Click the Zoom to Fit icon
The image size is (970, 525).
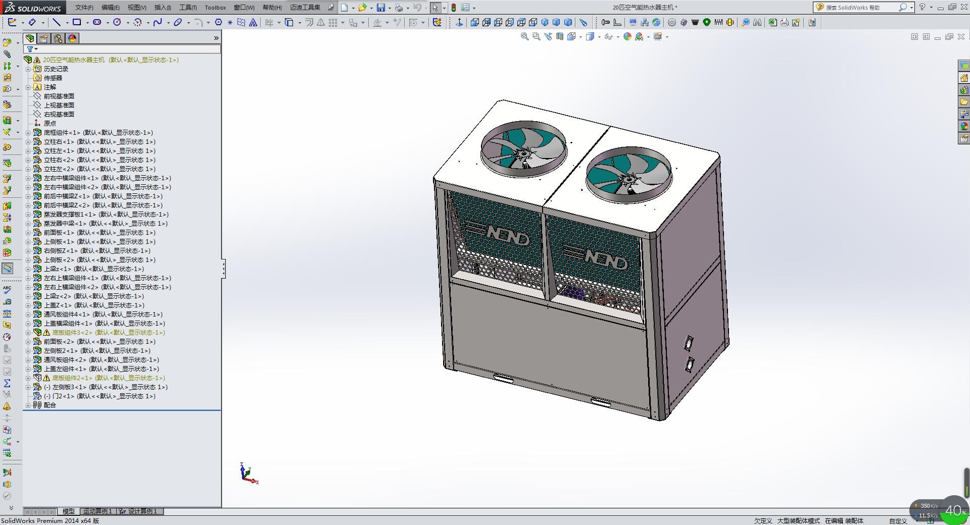point(524,36)
